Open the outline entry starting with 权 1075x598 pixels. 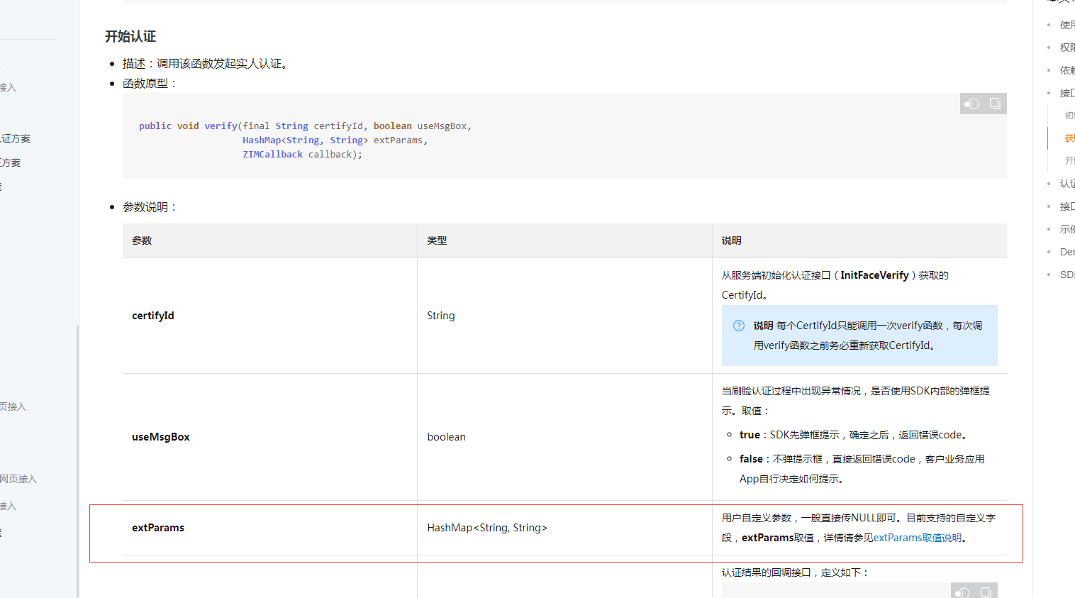(x=1067, y=48)
